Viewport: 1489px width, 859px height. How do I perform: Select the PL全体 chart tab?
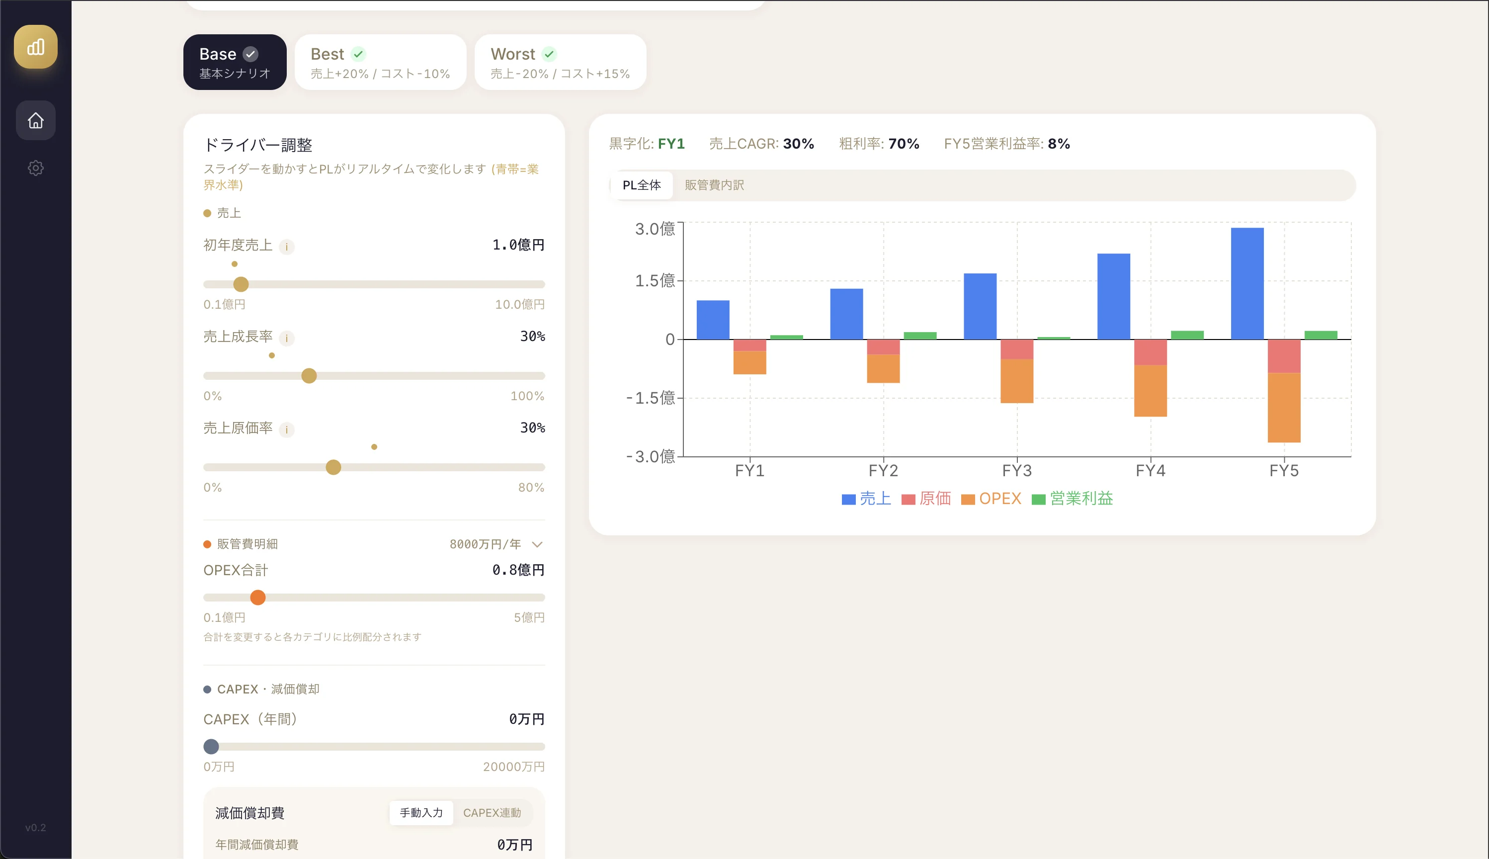tap(642, 185)
